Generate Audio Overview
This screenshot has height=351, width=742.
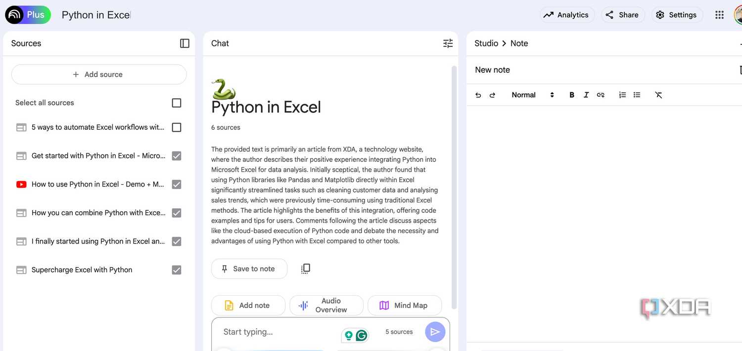pyautogui.click(x=326, y=305)
